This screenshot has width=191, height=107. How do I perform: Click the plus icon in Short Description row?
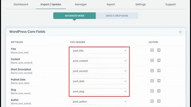click(x=152, y=71)
